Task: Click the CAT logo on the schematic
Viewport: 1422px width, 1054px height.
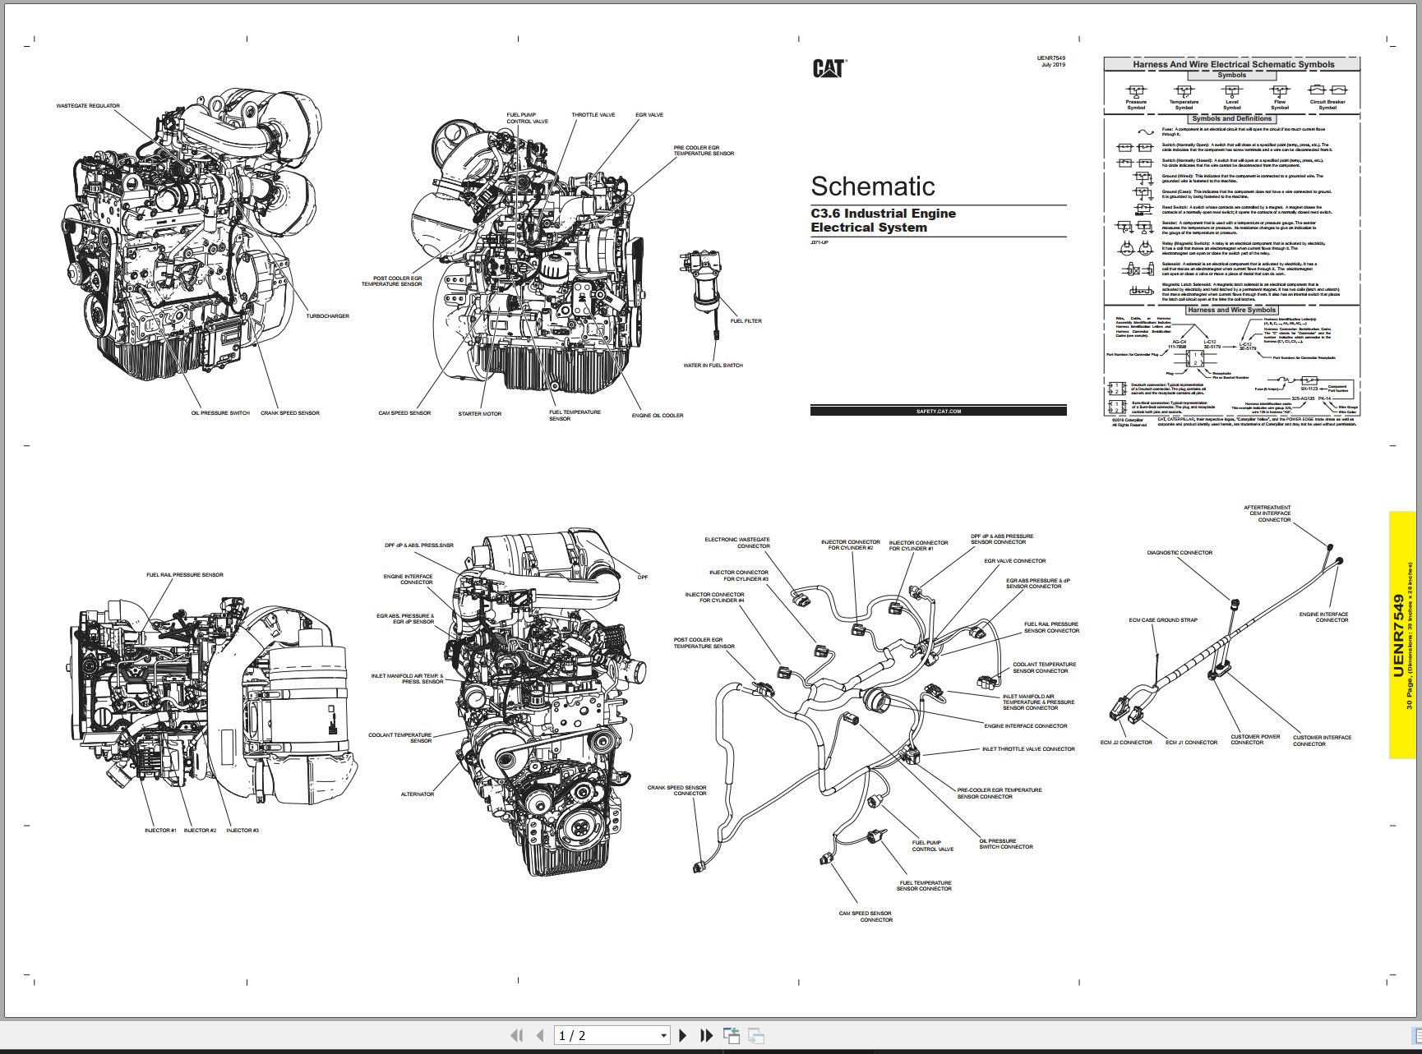Action: [x=829, y=68]
